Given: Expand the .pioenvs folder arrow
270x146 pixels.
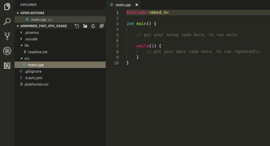Looking at the screenshot, I should [x=21, y=32].
